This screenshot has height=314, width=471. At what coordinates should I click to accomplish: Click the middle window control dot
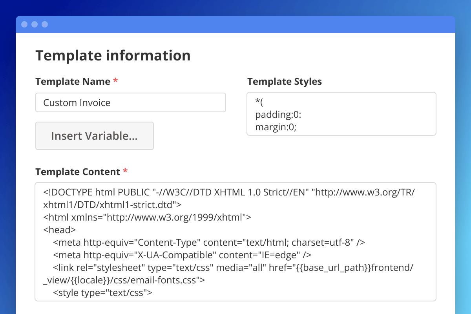click(35, 24)
